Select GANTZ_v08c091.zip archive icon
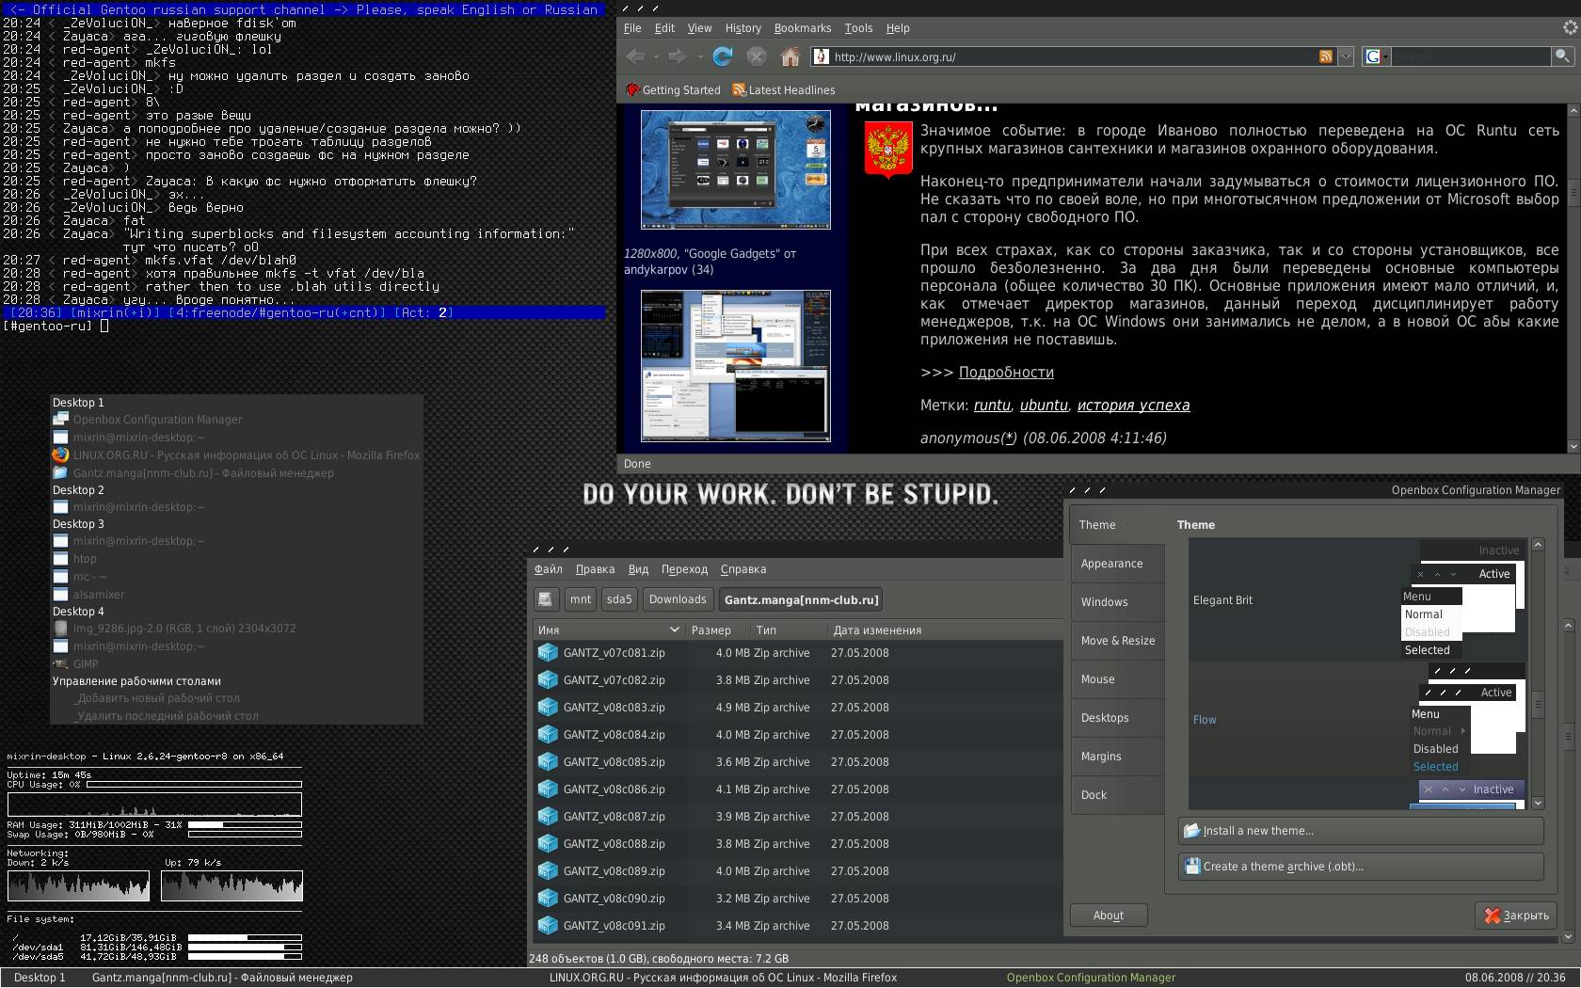Screen dimensions: 1581x988 coord(548,926)
